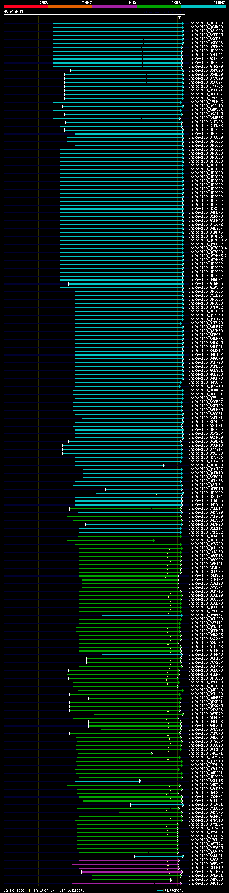Select the UniRef100_Q7XC99 hit

(x=205, y=78)
